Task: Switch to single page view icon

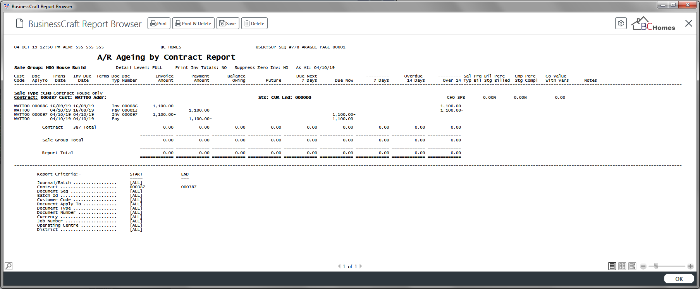Action: point(612,266)
